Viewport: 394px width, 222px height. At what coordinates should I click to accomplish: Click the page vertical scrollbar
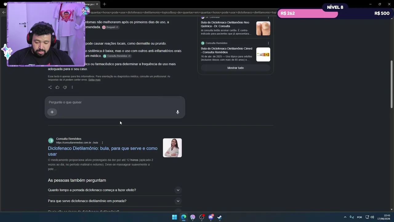coord(392,84)
